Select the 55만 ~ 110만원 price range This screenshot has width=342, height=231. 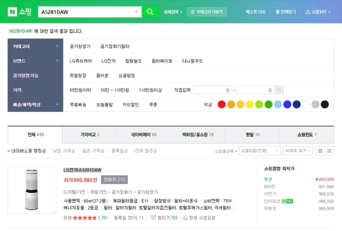pos(115,90)
